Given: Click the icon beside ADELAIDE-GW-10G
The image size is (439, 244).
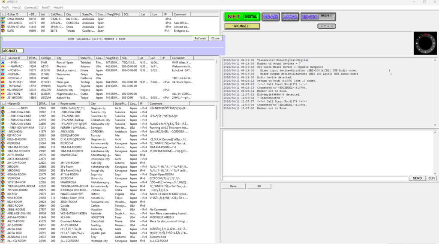Looking at the screenshot, I should coord(3,213).
